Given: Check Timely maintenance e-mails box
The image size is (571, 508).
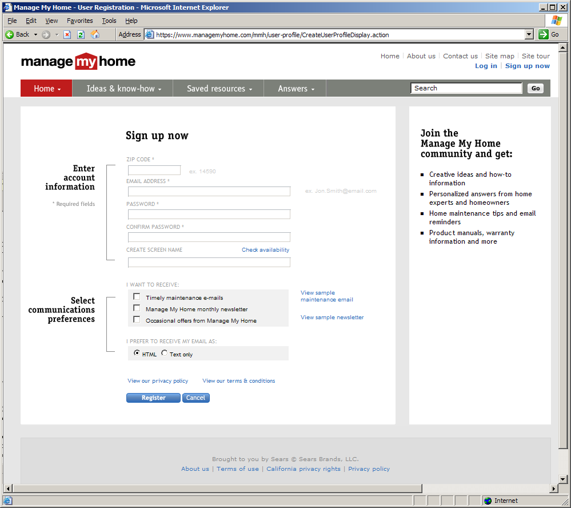Looking at the screenshot, I should click(137, 297).
